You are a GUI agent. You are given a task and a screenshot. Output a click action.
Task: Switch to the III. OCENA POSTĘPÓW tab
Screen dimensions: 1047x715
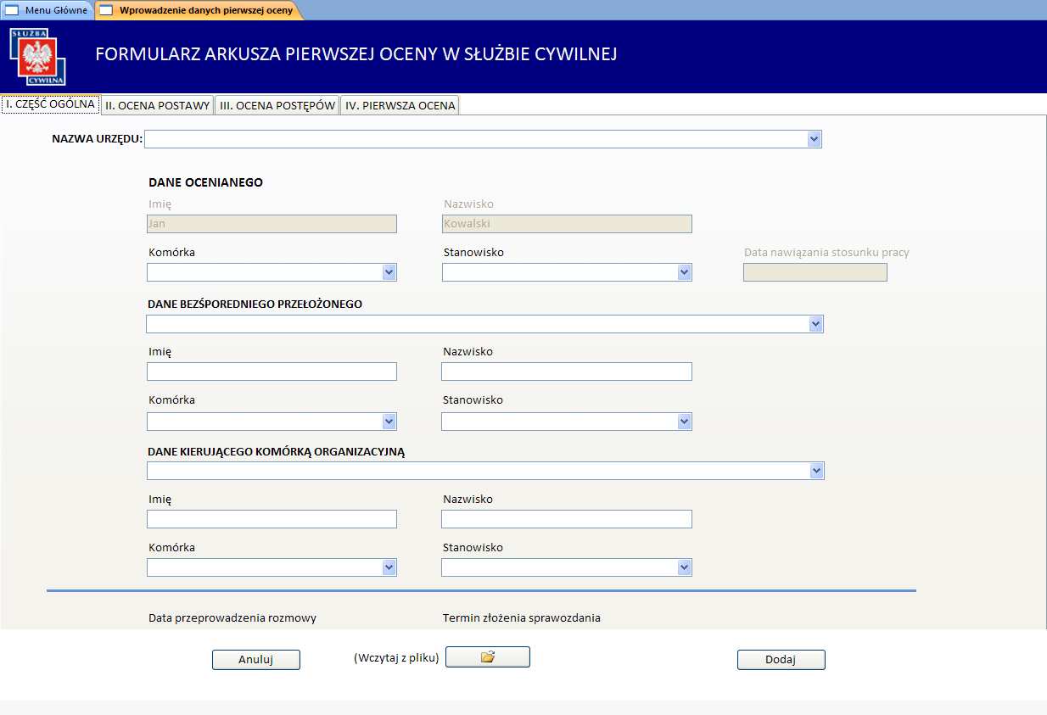(277, 105)
